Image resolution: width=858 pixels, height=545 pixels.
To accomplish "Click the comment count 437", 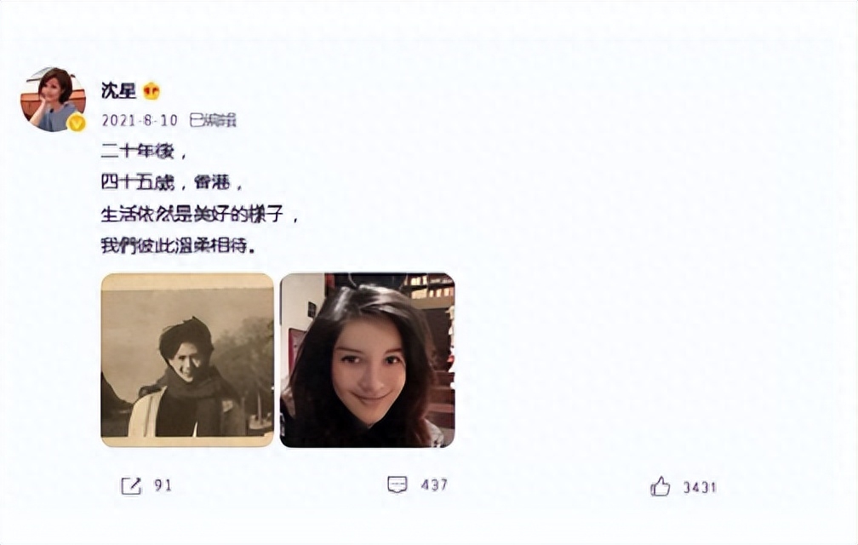I will point(434,485).
